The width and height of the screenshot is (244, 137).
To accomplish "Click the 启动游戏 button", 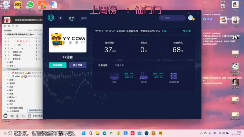I will (58, 65).
